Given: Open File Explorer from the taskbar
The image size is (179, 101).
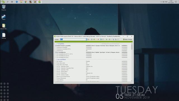Looking at the screenshot, I should click(21, 2).
